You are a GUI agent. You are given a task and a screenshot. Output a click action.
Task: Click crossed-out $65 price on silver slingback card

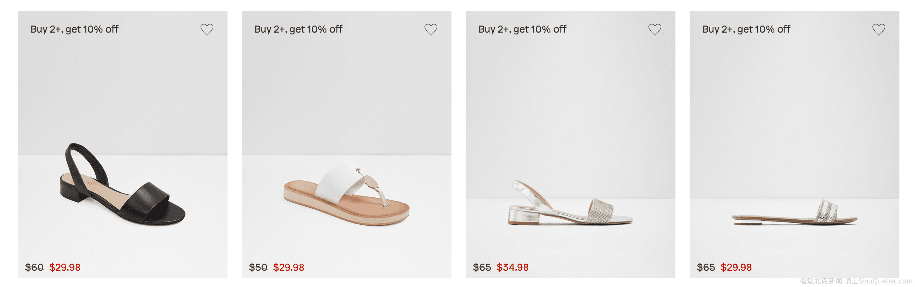tap(482, 267)
